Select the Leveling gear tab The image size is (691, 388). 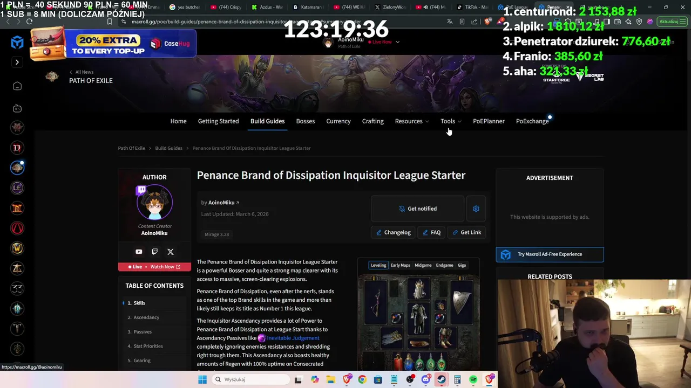coord(378,265)
